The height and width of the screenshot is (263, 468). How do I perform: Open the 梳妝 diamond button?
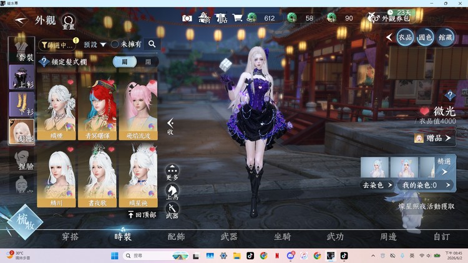tap(25, 221)
